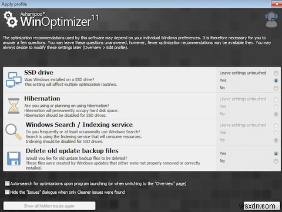This screenshot has width=282, height=212.
Task: Click the Hibernation hourglass icon
Action: [14, 106]
